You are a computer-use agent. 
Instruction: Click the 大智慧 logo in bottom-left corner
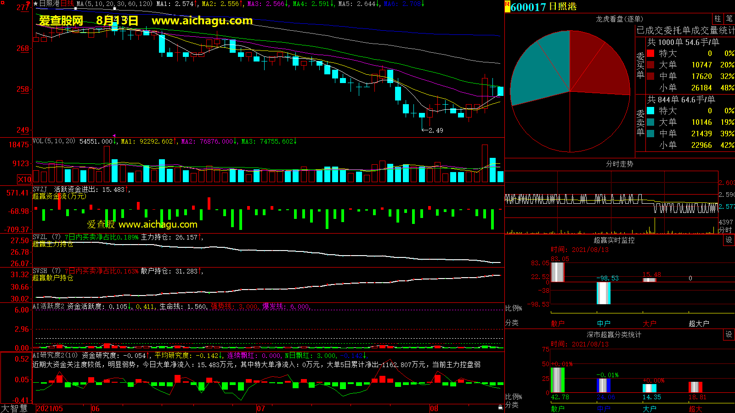point(14,408)
